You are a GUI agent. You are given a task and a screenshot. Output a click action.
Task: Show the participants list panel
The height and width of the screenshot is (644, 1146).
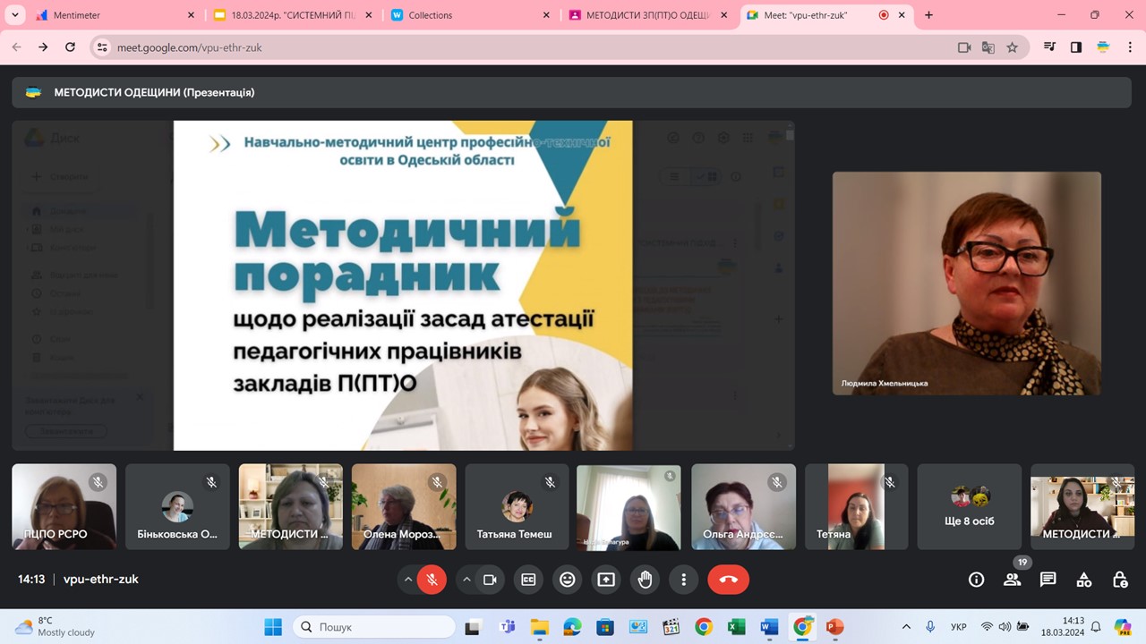coord(1012,580)
